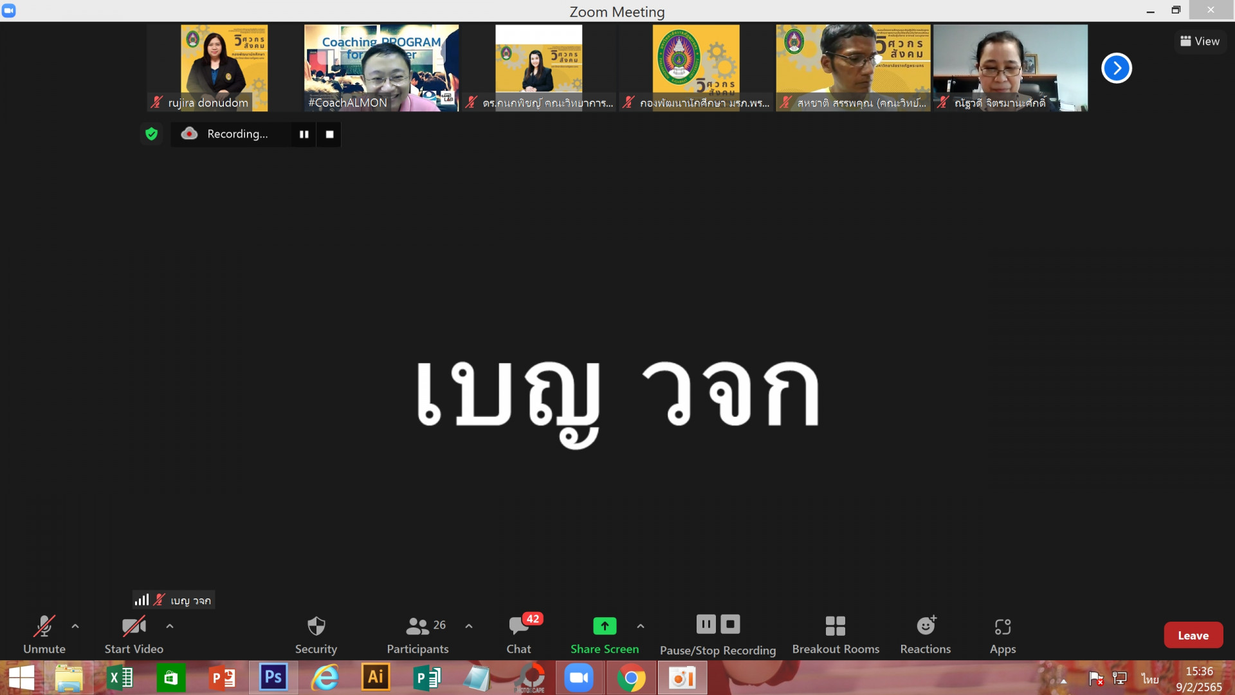The width and height of the screenshot is (1235, 695).
Task: Show hidden system tray icons
Action: click(x=1063, y=680)
